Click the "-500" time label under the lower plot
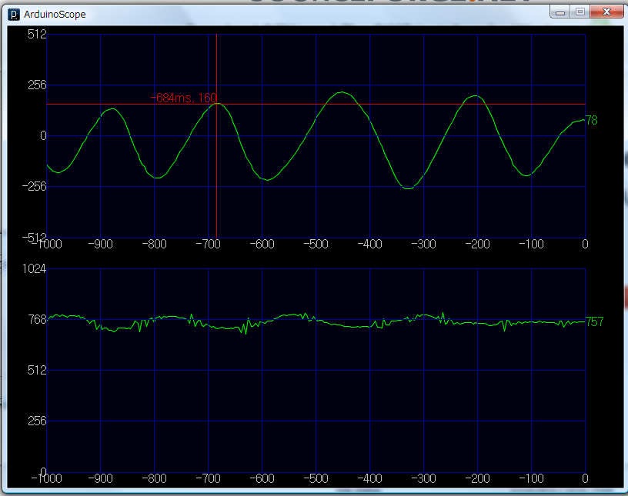 [316, 478]
